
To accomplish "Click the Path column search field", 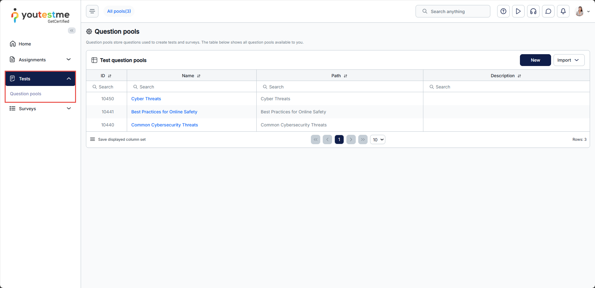I will click(340, 87).
